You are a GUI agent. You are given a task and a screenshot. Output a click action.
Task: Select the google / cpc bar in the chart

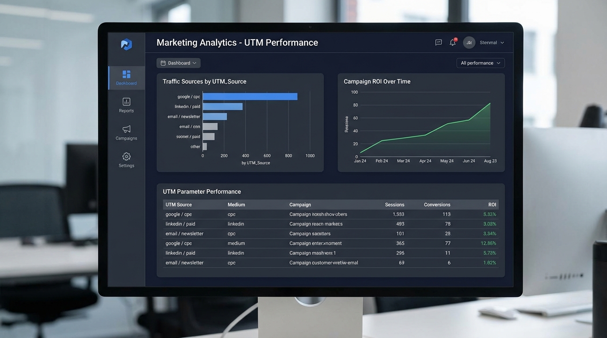(250, 96)
